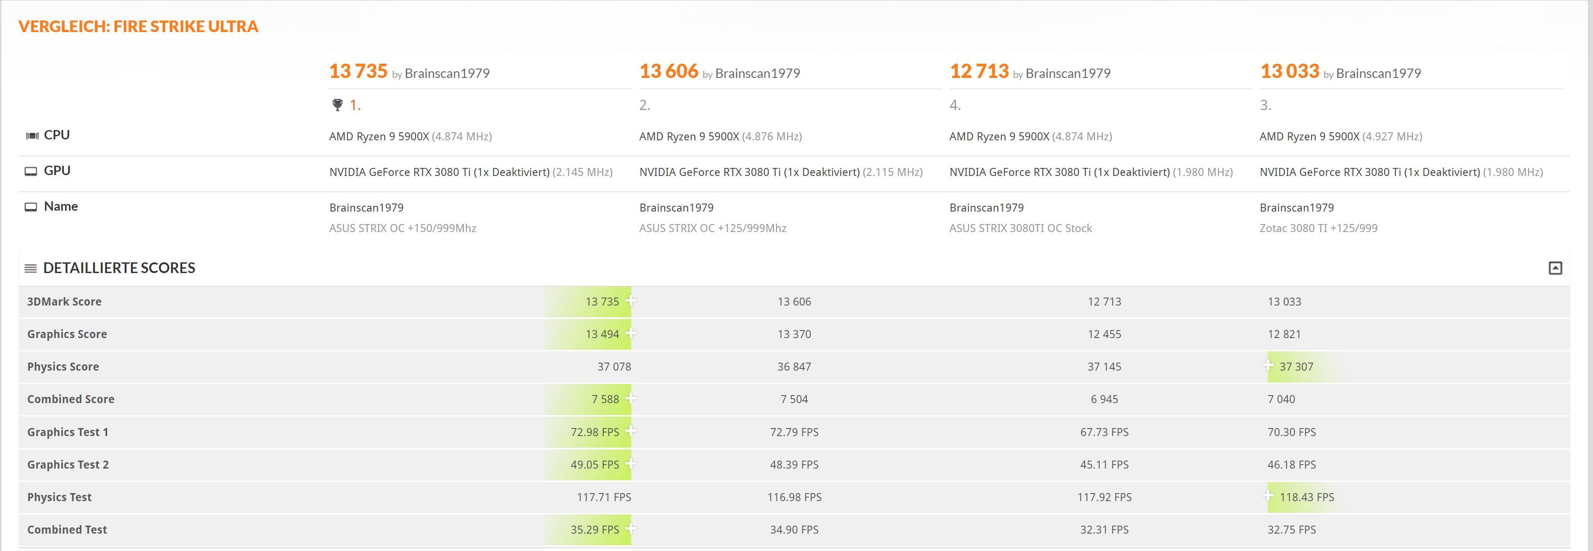
Task: Click the 7 040 combined score value
Action: (1281, 400)
